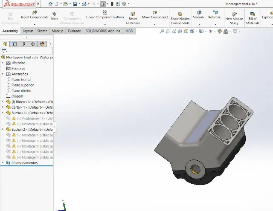This screenshot has height=211, width=273.
Task: Click the Home icon in the quick access bar
Action: (50, 4)
